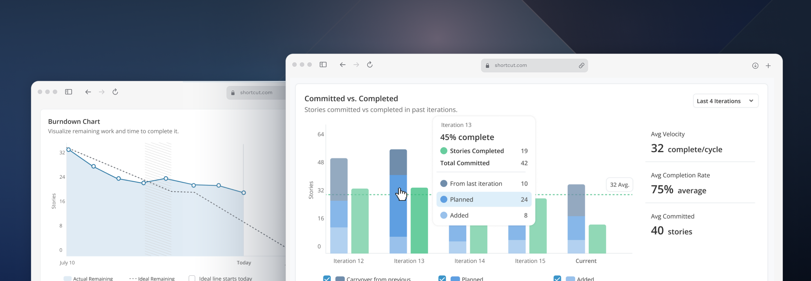This screenshot has width=811, height=281.
Task: Click the Burndown Chart heading
Action: 74,121
